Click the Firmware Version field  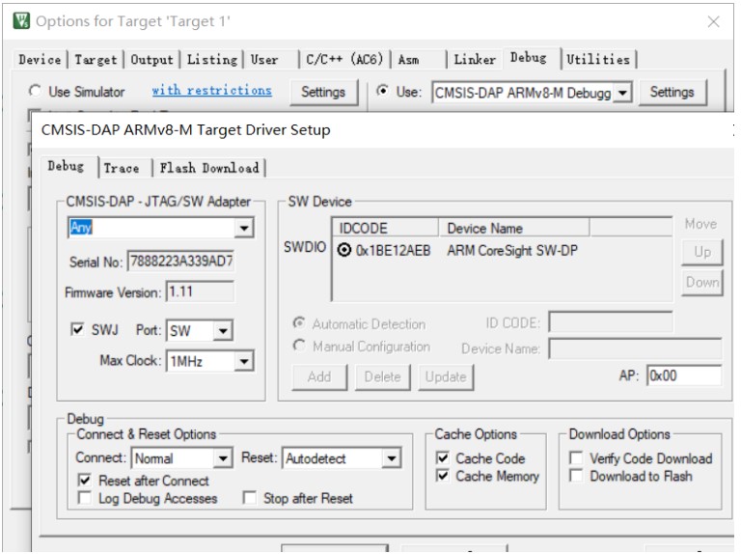[x=200, y=291]
